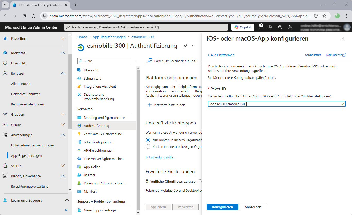352x215 pixels.
Task: Focus the Suche box in resource menu
Action: point(104,61)
